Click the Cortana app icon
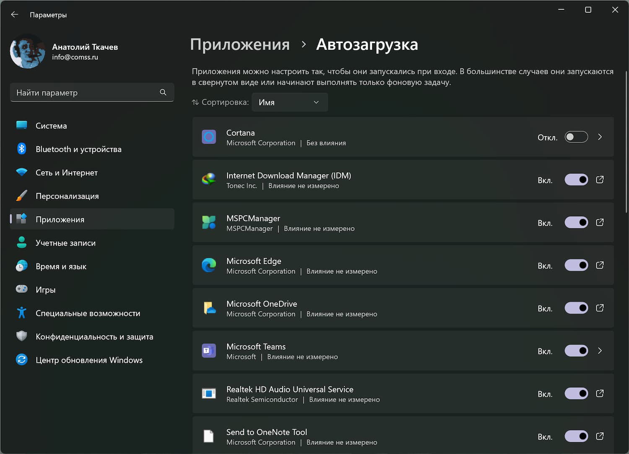Image resolution: width=629 pixels, height=454 pixels. [209, 137]
